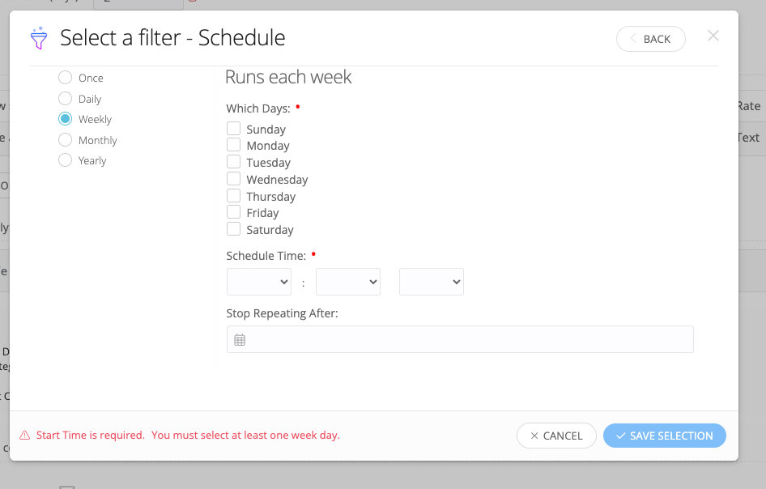Choose the Daily radio button
Viewport: 766px width, 489px height.
tap(65, 99)
